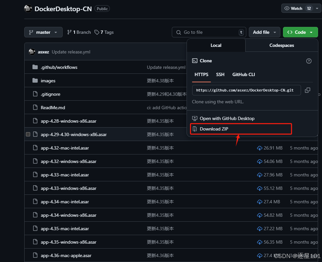Screen dimensions: 322x262
Task: Open the .github/workflows folder
Action: point(59,67)
